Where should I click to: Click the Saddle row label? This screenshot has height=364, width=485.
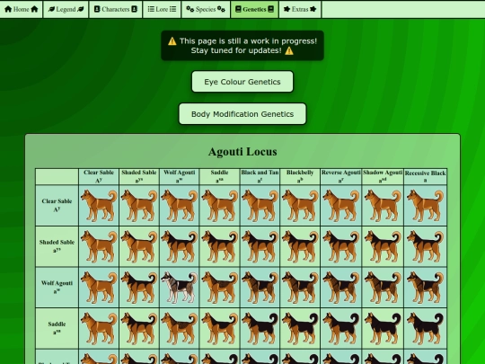tap(57, 328)
